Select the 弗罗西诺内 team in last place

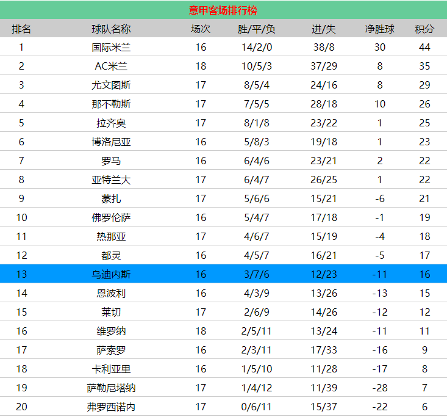(x=111, y=407)
